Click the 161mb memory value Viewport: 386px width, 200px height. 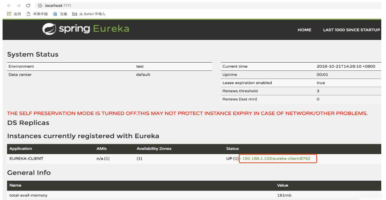pyautogui.click(x=284, y=195)
